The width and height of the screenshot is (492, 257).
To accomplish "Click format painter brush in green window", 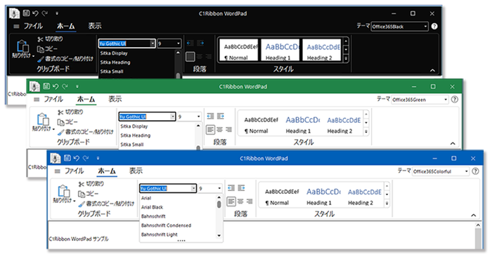I will [x=60, y=132].
